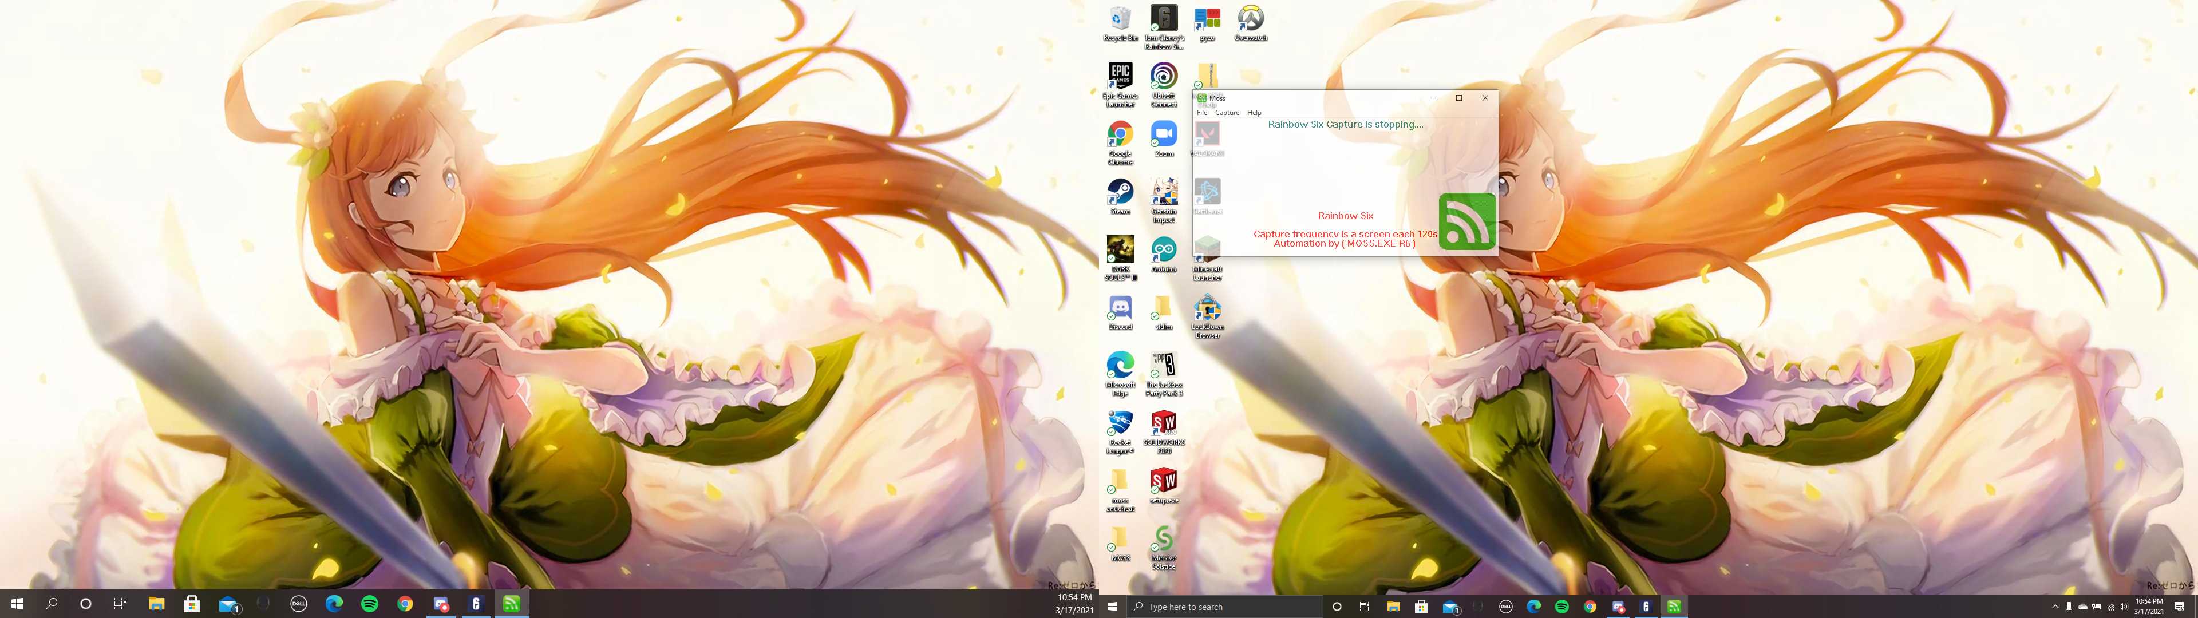Minimize the Moss window

pos(1433,98)
